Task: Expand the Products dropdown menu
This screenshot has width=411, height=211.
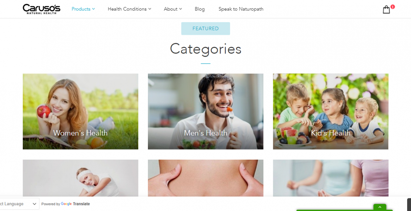Action: point(83,9)
